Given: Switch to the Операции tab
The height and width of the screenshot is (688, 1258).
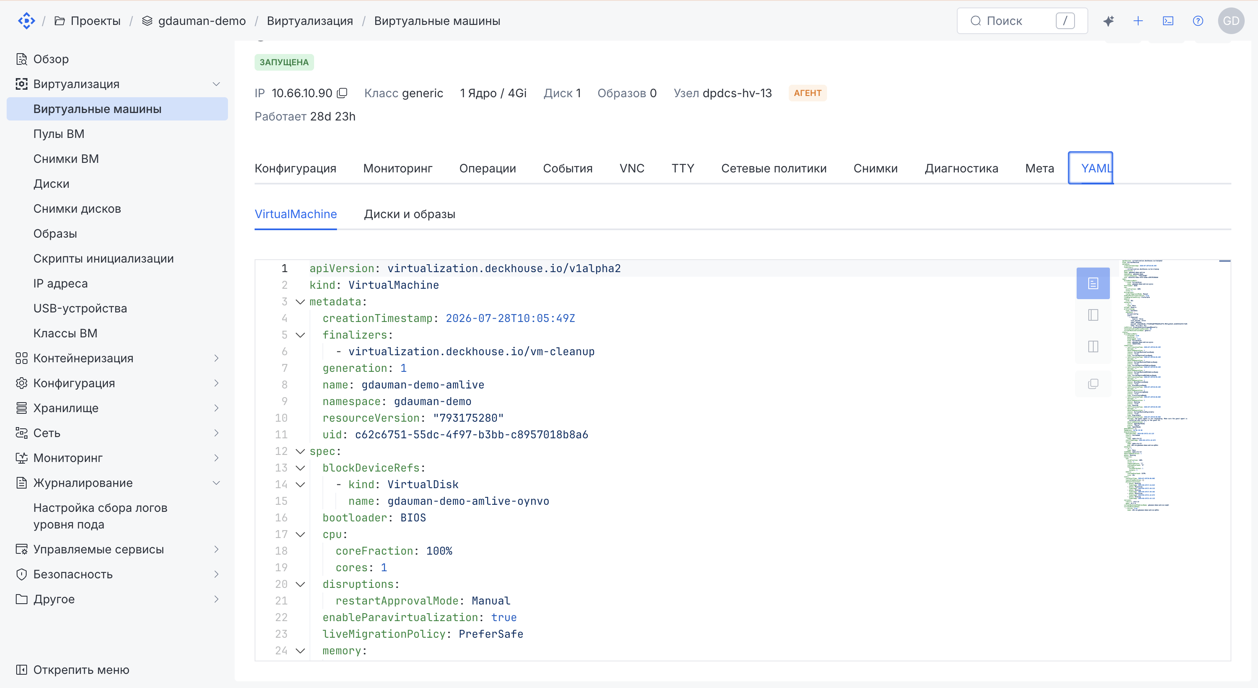Looking at the screenshot, I should (488, 168).
